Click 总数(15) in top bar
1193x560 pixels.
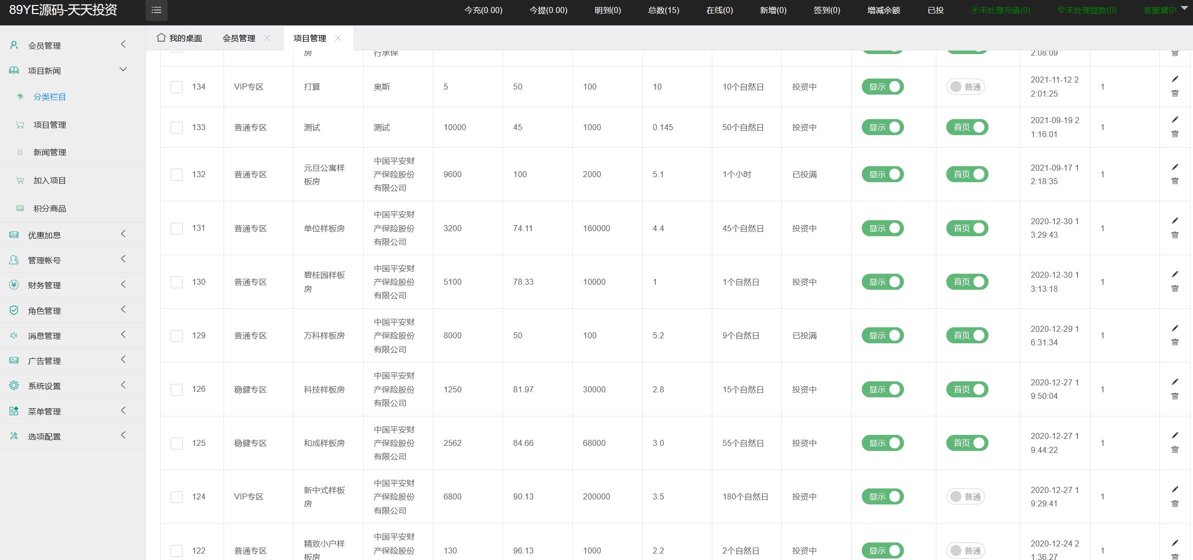[663, 10]
